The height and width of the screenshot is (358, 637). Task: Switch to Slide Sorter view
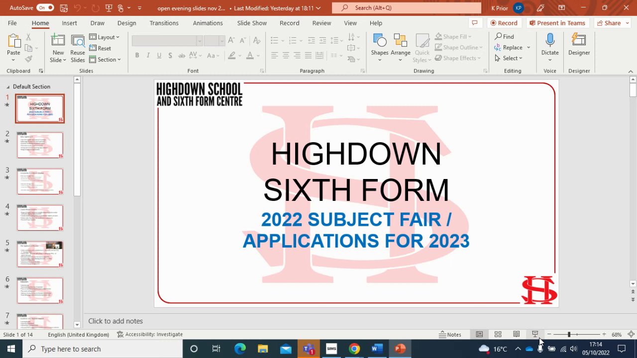[498, 335]
